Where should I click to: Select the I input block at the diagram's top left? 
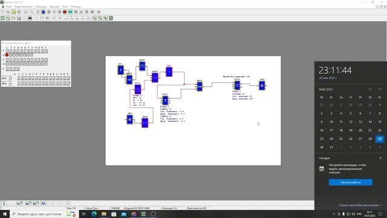121,70
